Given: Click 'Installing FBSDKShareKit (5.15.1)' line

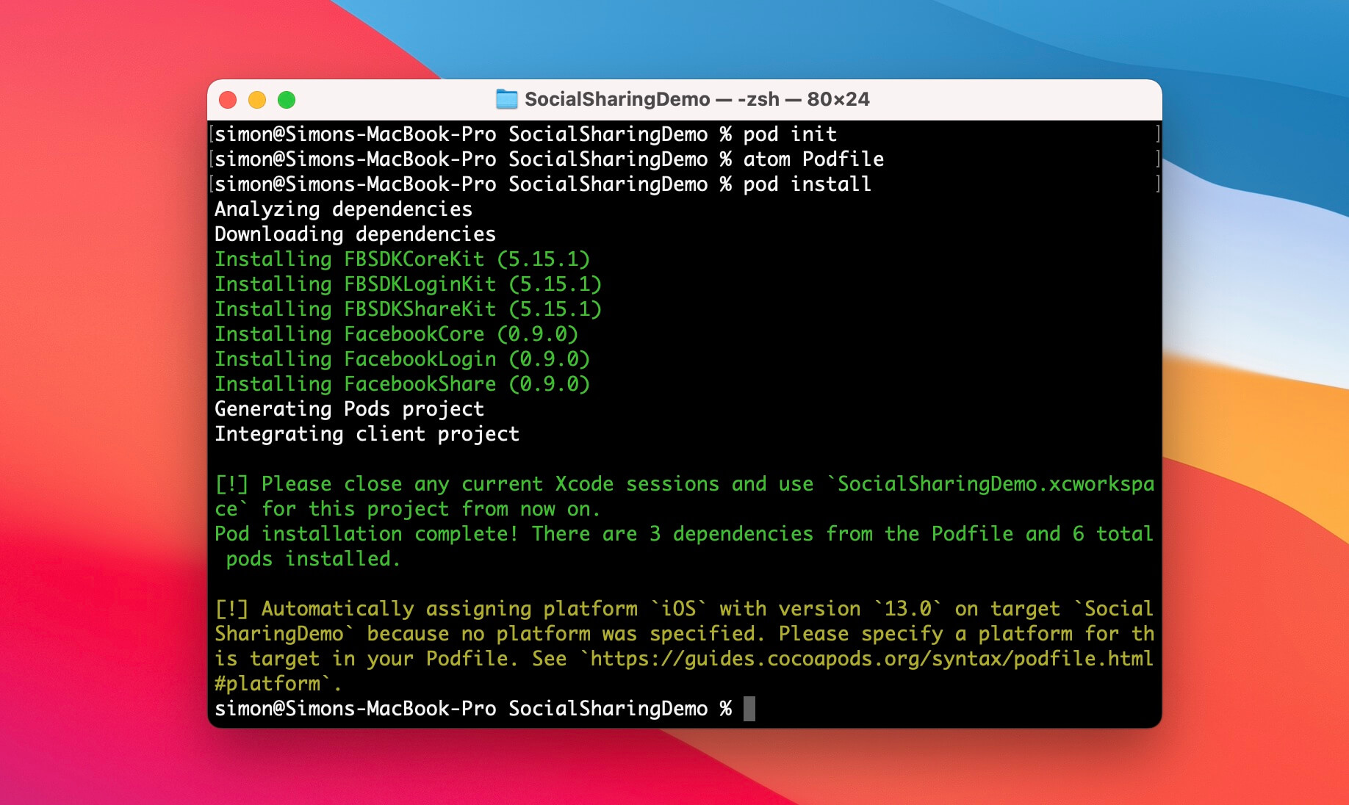Looking at the screenshot, I should 408,309.
